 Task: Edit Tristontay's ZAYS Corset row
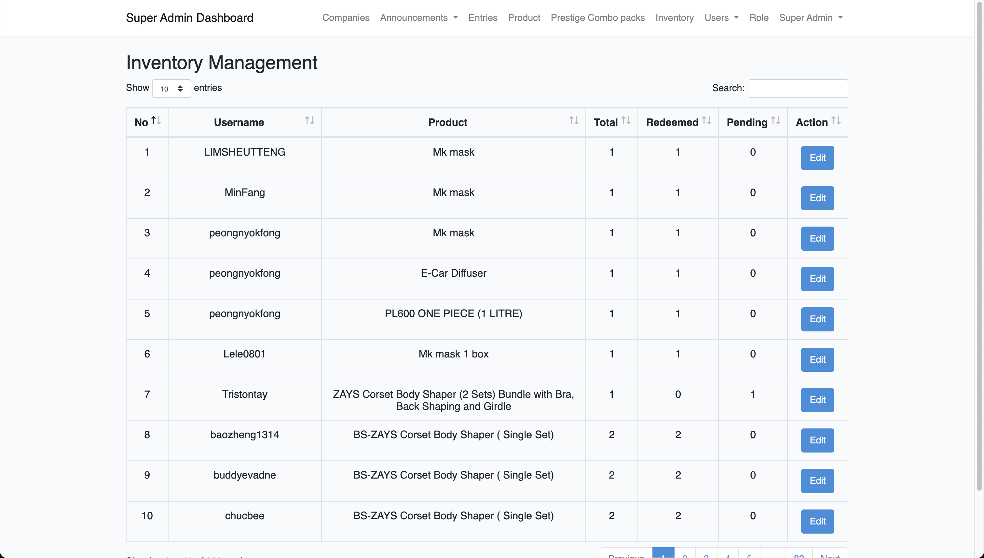click(x=817, y=400)
